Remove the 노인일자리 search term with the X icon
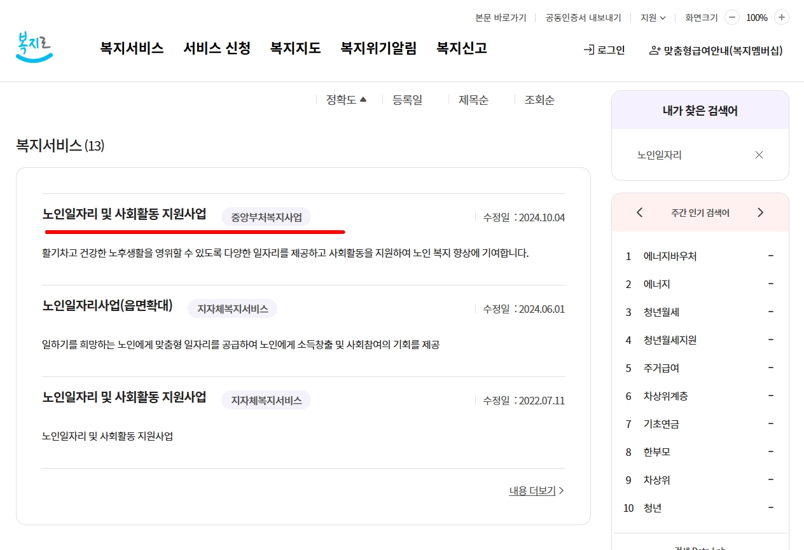804x550 pixels. coord(759,155)
